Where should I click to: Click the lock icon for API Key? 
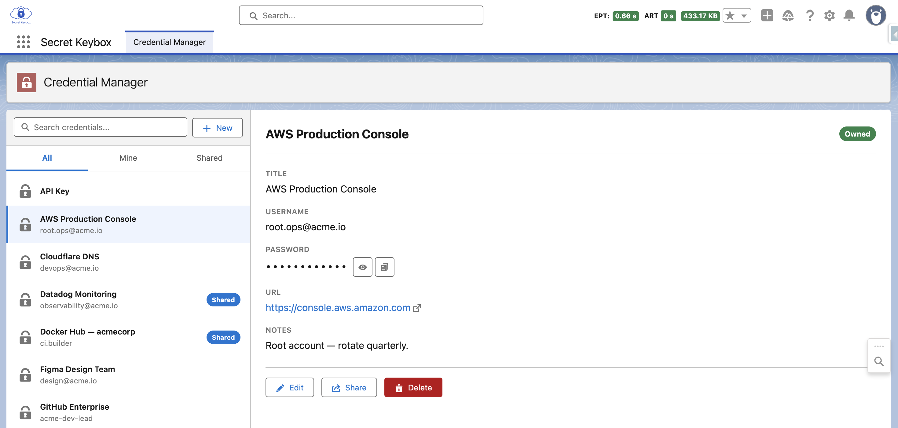click(x=25, y=191)
